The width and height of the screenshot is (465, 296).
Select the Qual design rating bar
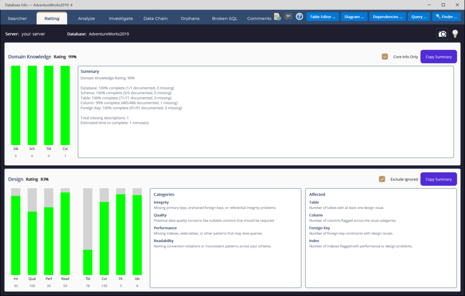click(x=32, y=232)
